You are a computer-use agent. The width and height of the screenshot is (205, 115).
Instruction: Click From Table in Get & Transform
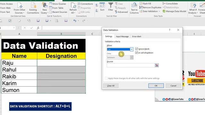(56, 8)
